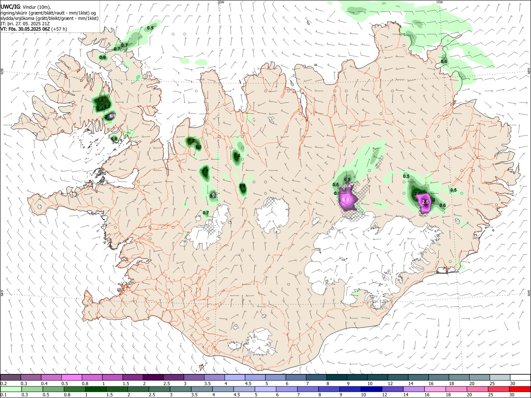Click the '0.5' value over the sea at top
The height and width of the screenshot is (398, 531).
coord(150,28)
